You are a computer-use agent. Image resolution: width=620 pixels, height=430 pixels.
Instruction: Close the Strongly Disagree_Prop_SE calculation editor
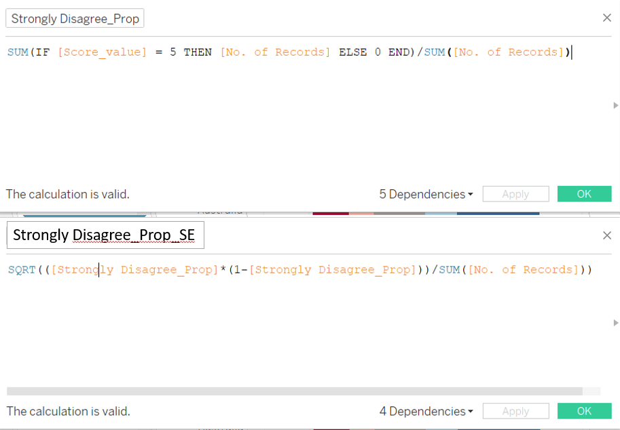point(606,235)
